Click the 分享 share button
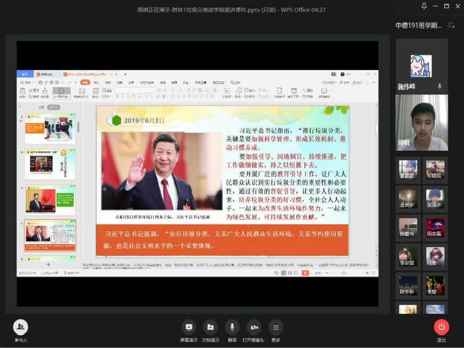The width and height of the screenshot is (464, 348). pos(357,82)
